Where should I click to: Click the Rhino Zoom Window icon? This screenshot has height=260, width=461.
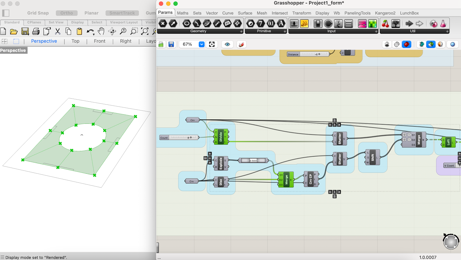pos(134,31)
